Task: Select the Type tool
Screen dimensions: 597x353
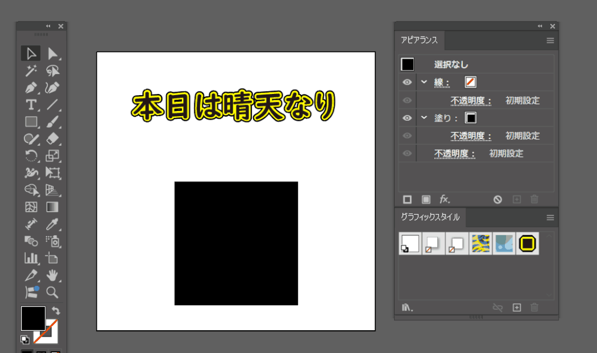Action: point(31,105)
